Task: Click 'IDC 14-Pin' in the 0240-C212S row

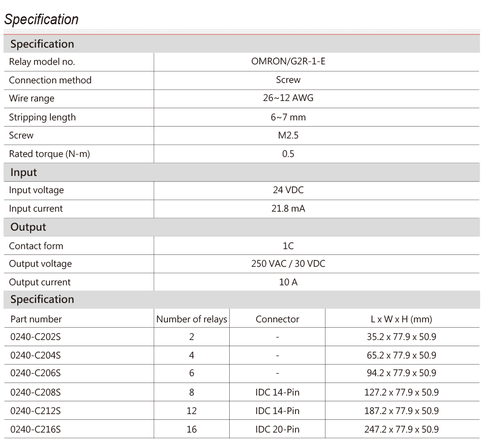Action: pos(277,411)
